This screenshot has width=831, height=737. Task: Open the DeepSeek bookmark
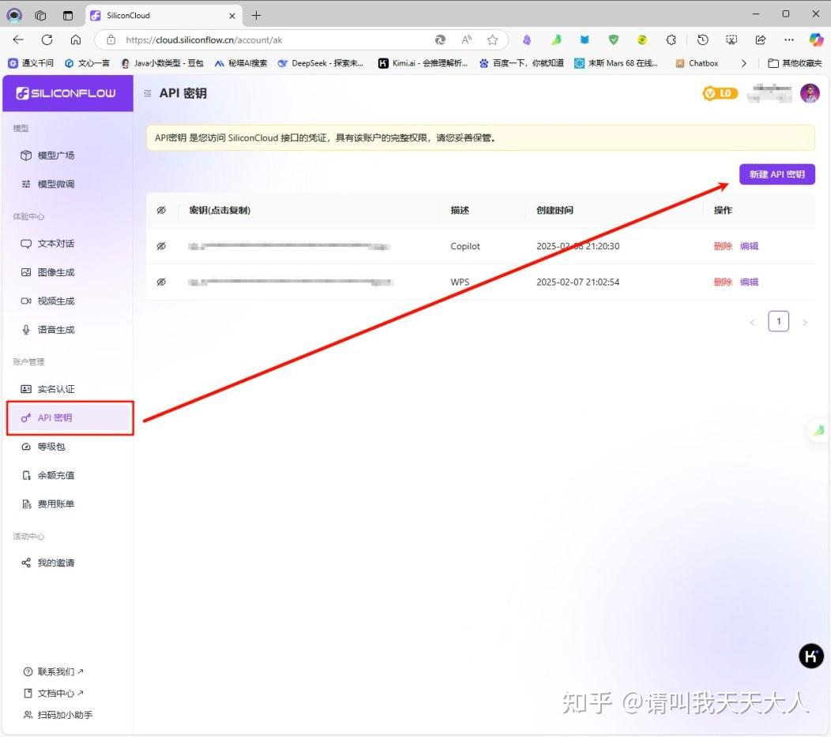pos(321,63)
